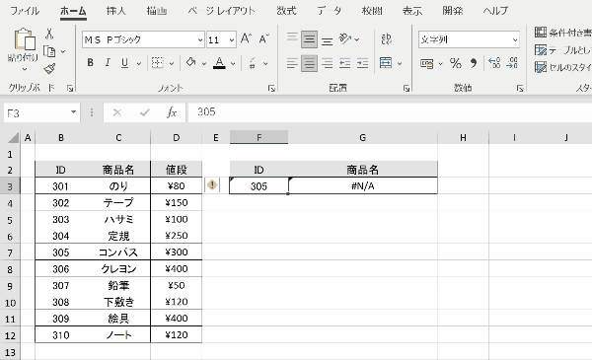Open the fill color dropdown arrow

[204, 63]
